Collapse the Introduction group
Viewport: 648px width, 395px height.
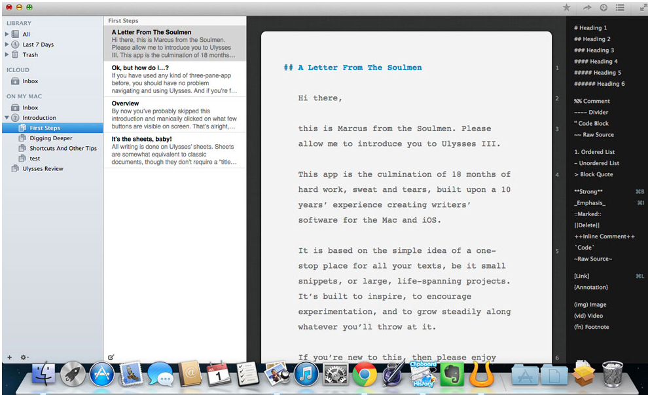[x=7, y=117]
